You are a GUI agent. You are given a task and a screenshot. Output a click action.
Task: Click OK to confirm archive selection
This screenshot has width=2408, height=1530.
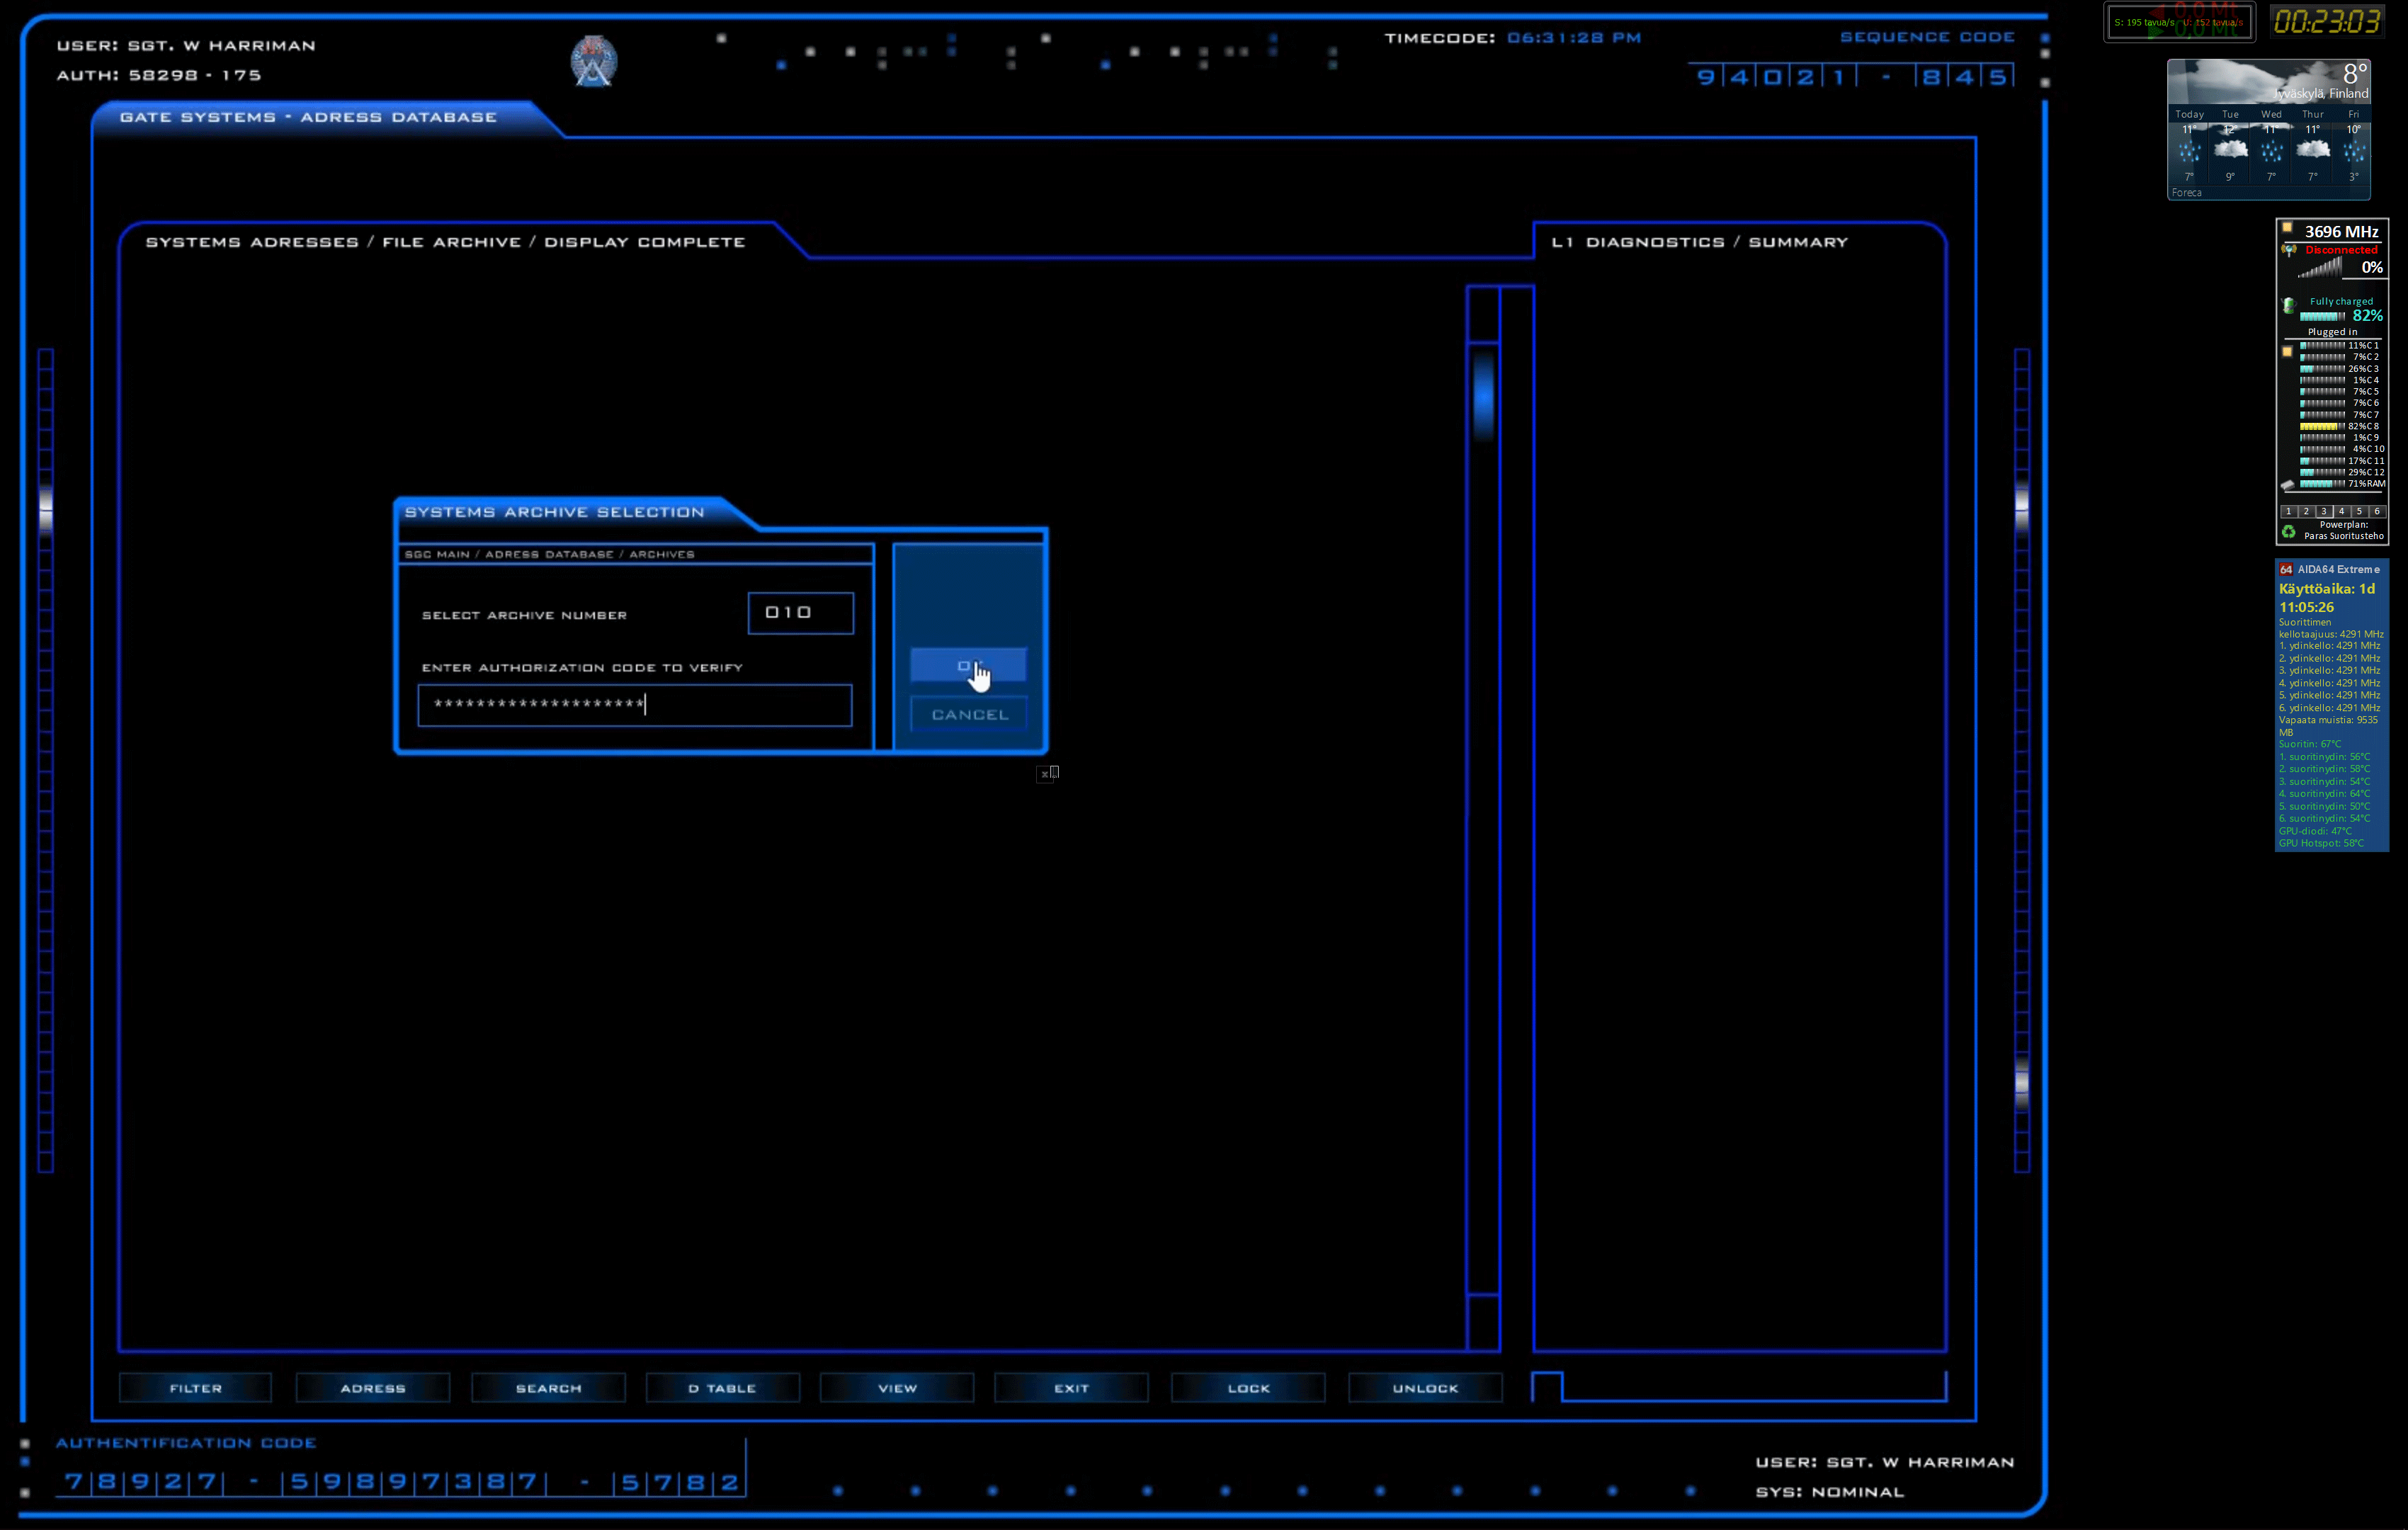(968, 664)
